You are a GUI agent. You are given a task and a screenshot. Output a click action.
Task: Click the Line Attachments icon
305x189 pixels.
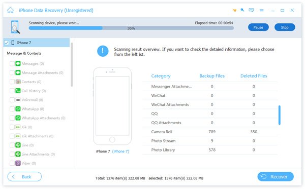click(x=18, y=154)
